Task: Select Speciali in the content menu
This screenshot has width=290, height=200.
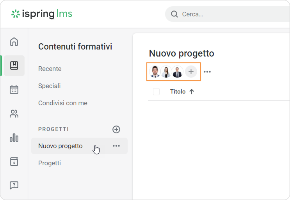Action: point(50,86)
